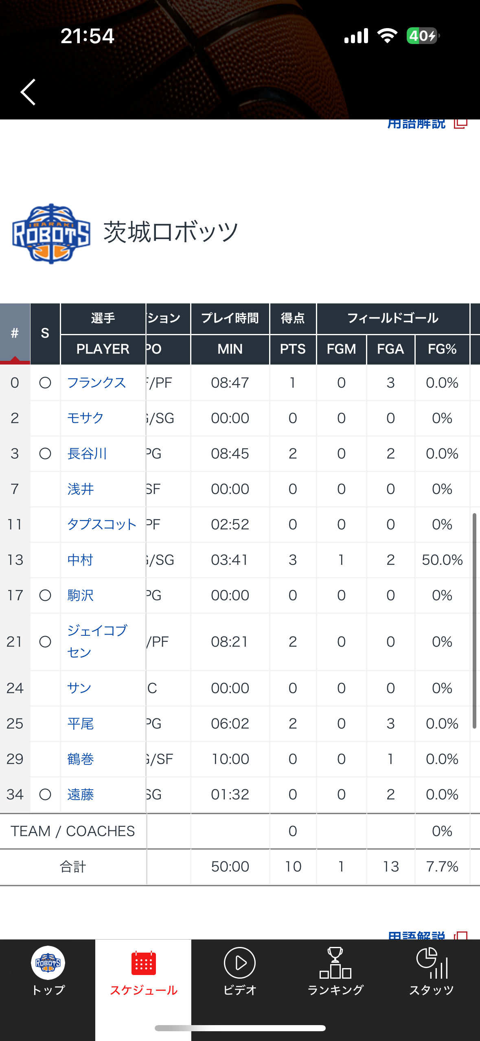
Task: Click starter circle for 遠藤
Action: (x=45, y=794)
